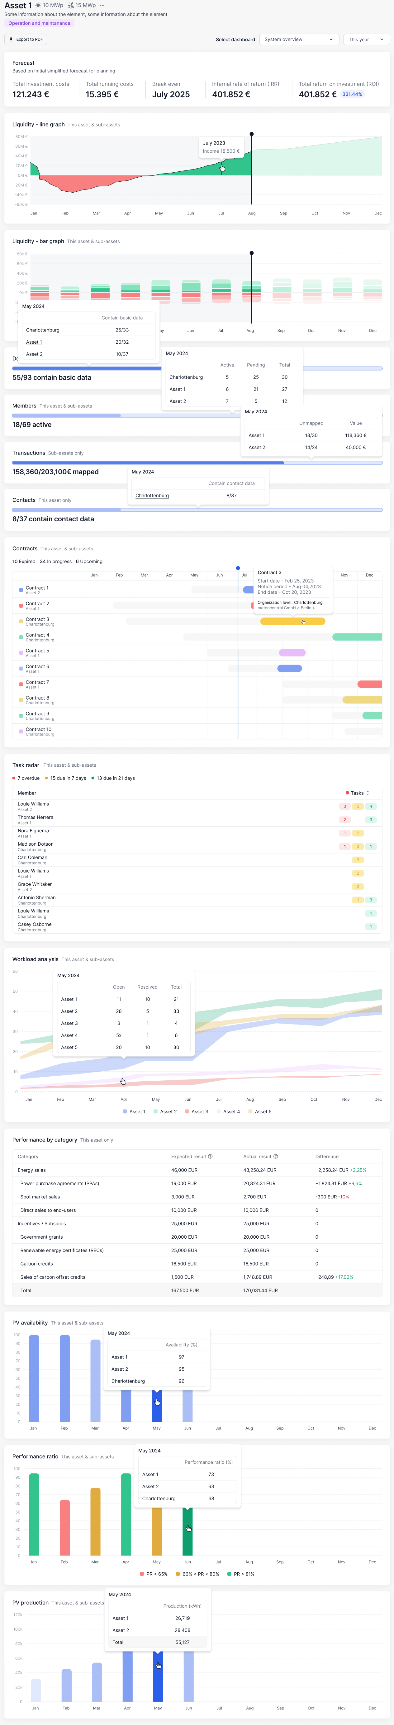The width and height of the screenshot is (394, 1725).
Task: Open Asset 1 link in members tooltip
Action: tap(178, 389)
